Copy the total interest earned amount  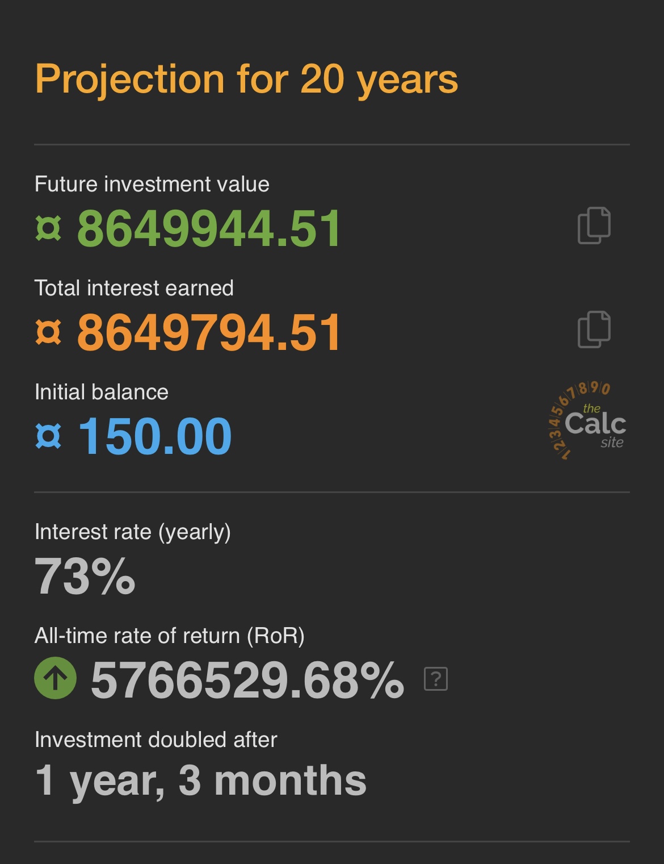point(594,329)
